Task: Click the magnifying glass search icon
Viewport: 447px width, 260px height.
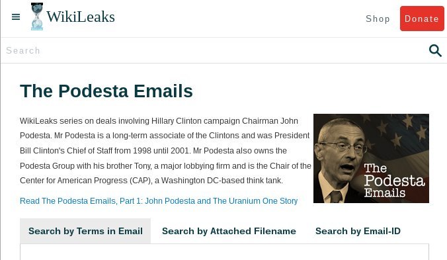Action: (435, 51)
